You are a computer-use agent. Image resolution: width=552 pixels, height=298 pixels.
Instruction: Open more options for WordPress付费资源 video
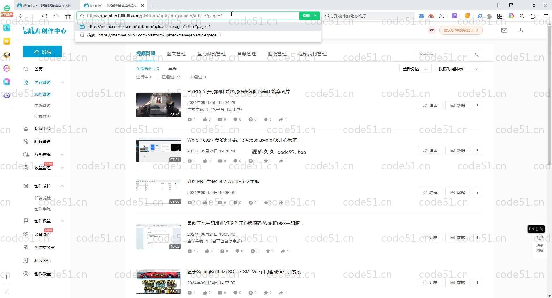(478, 151)
